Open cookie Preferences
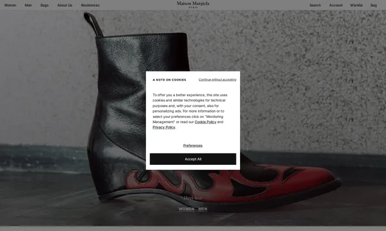This screenshot has width=386, height=231. [x=193, y=146]
